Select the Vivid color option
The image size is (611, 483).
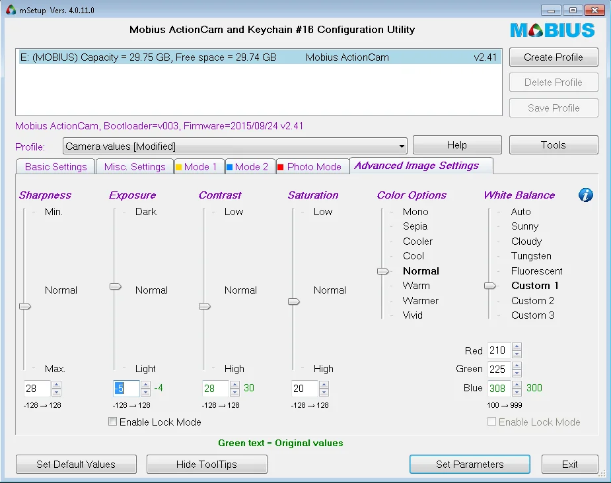coord(413,315)
